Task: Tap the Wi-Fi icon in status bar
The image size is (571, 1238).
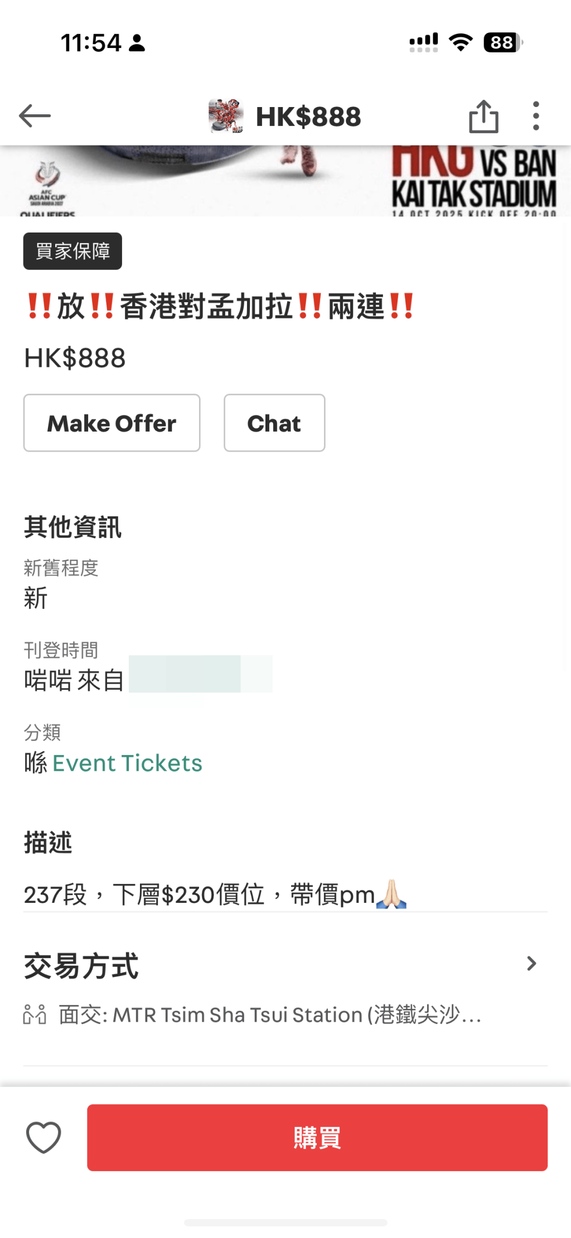Action: [461, 42]
